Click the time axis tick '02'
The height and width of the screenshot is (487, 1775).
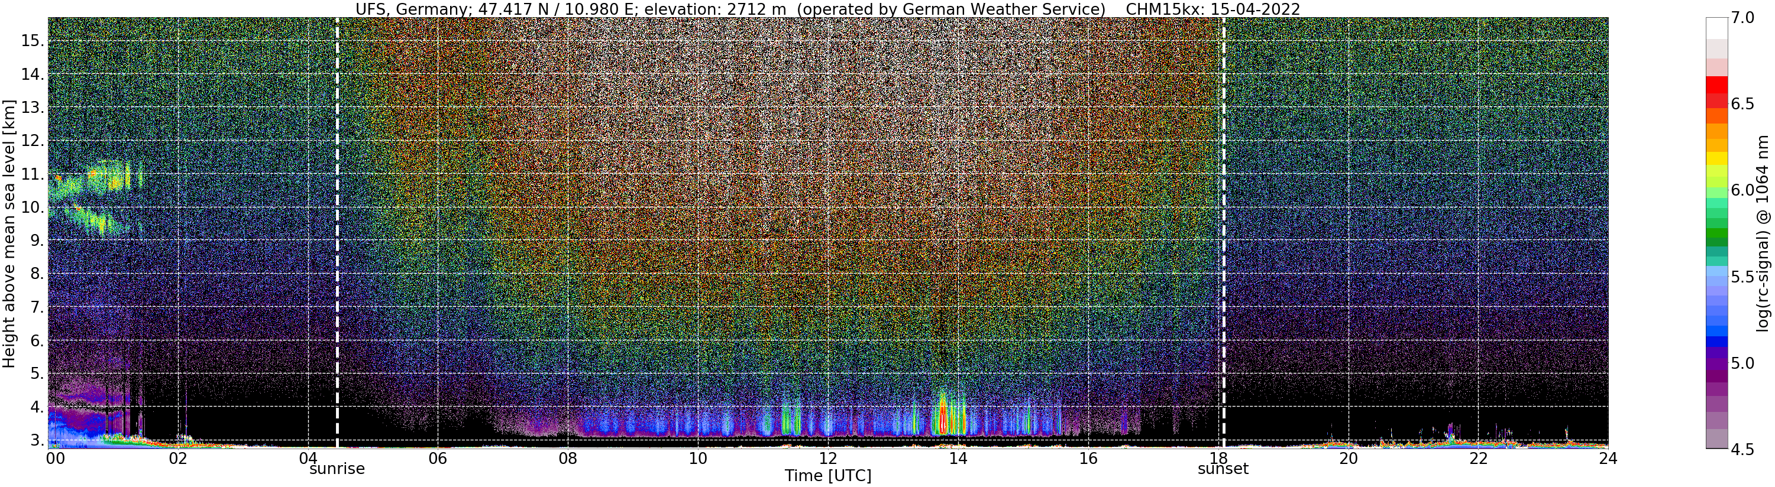(178, 459)
